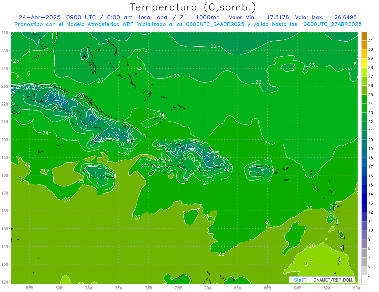Select the valid-until time "0600UTC_27ABR2025"
Screen dimensions: 379x292
click(x=332, y=24)
